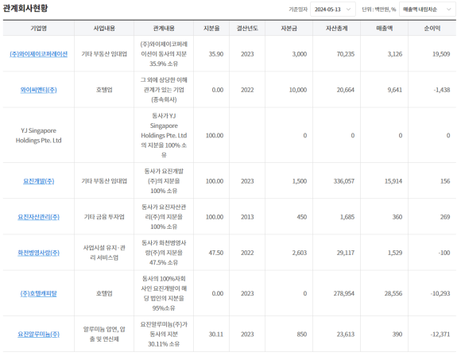Click the 자본금 column header
The width and height of the screenshot is (461, 356).
(289, 29)
